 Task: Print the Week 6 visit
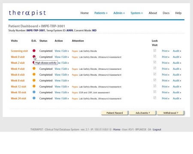click(166, 74)
